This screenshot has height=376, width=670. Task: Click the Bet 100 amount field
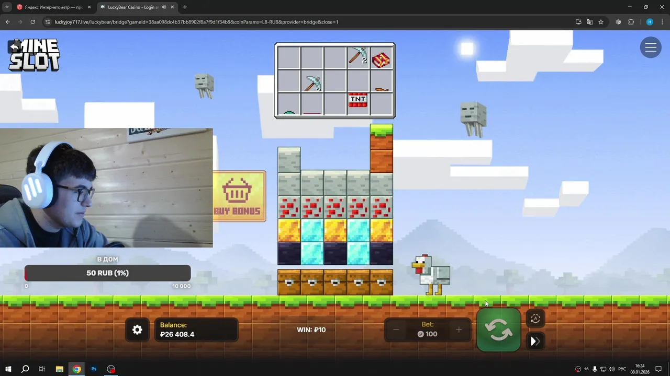pyautogui.click(x=428, y=330)
